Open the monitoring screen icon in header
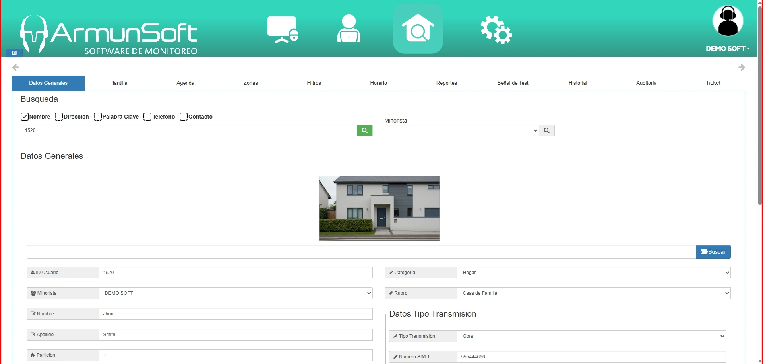The width and height of the screenshot is (763, 364). [283, 29]
